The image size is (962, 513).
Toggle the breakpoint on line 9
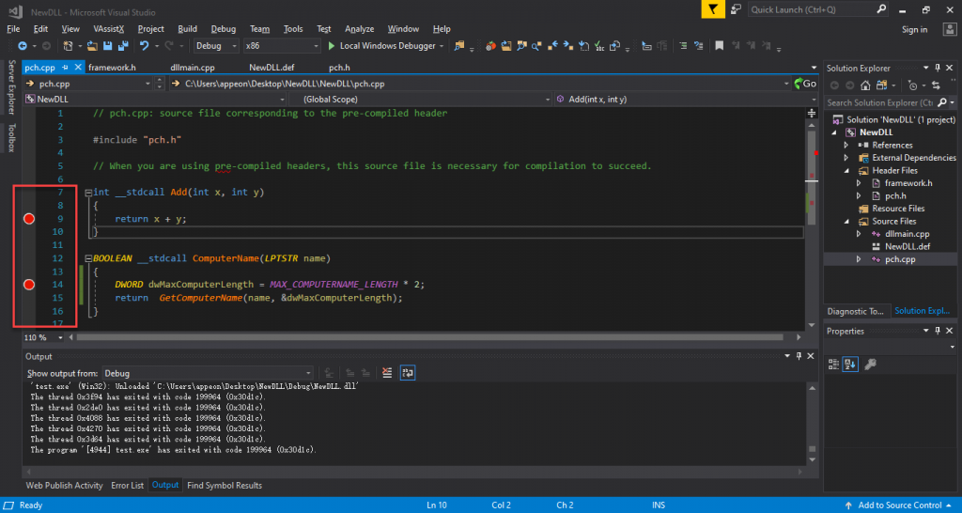pos(29,219)
